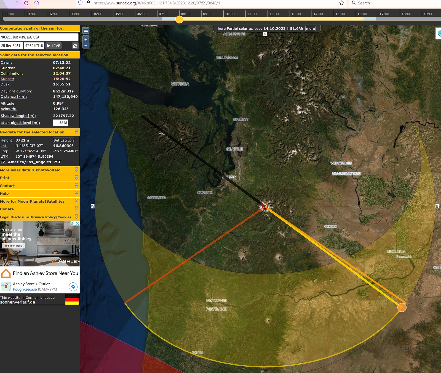The width and height of the screenshot is (441, 373).
Task: Zoom out on the map
Action: (86, 45)
